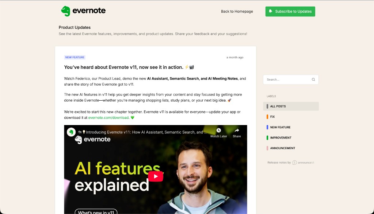Screen dimensions: 374x214
Task: Click the magnifier icon in the search box
Action: (x=313, y=79)
